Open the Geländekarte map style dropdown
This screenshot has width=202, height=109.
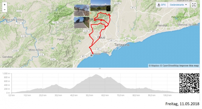[179, 5]
